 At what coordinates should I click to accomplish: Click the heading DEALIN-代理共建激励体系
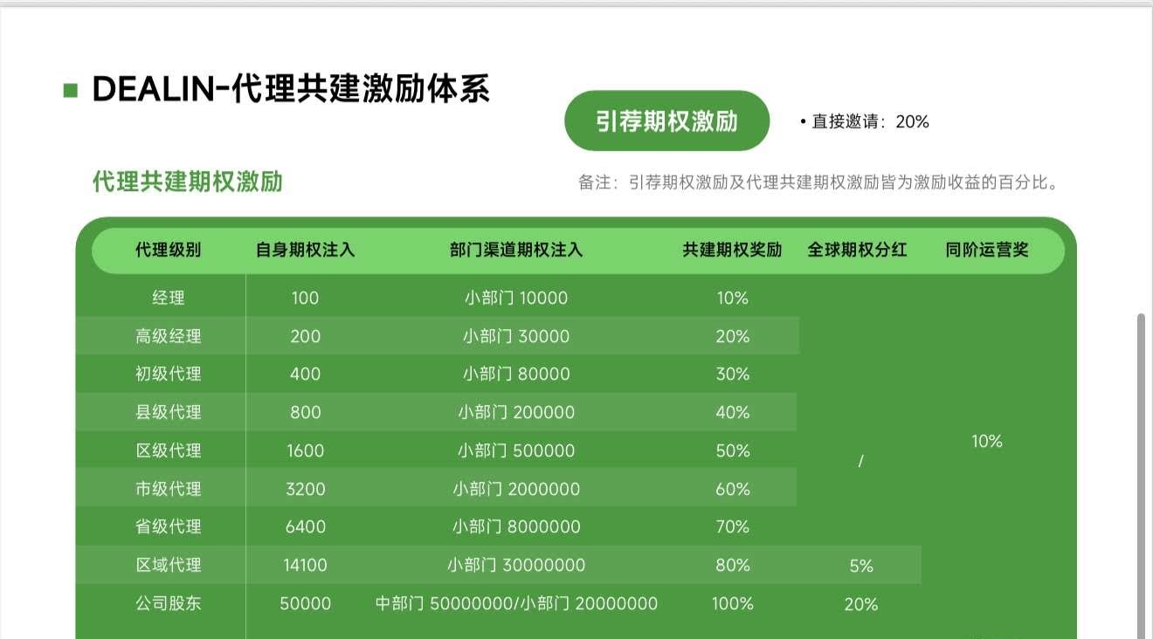click(291, 90)
